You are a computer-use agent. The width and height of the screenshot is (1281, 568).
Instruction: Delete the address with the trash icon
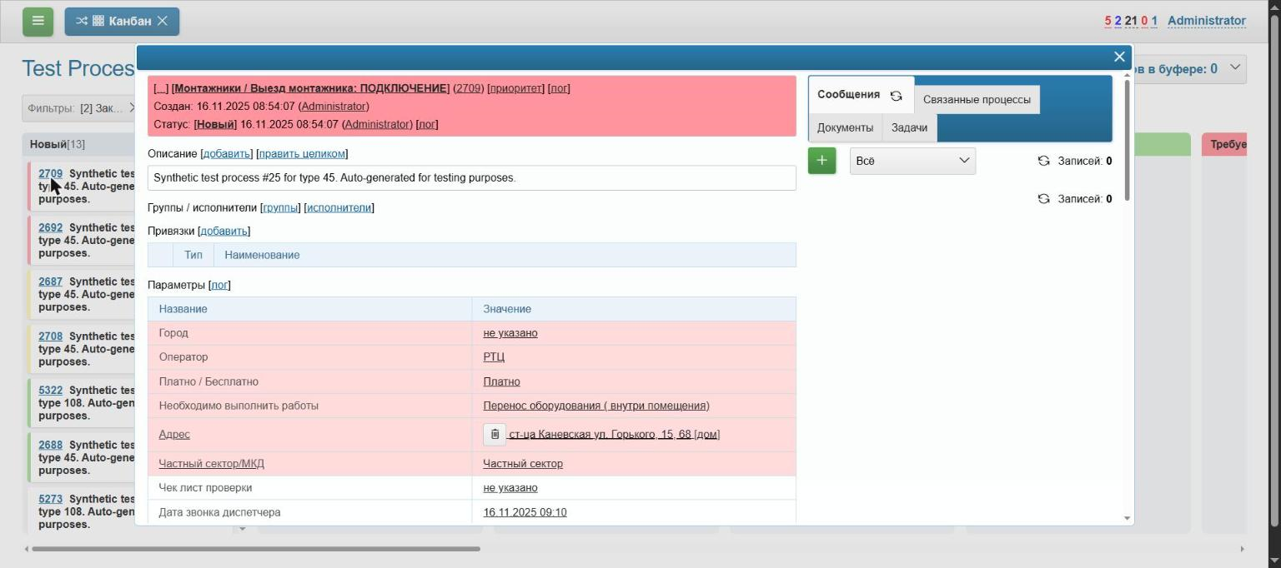[x=495, y=434]
